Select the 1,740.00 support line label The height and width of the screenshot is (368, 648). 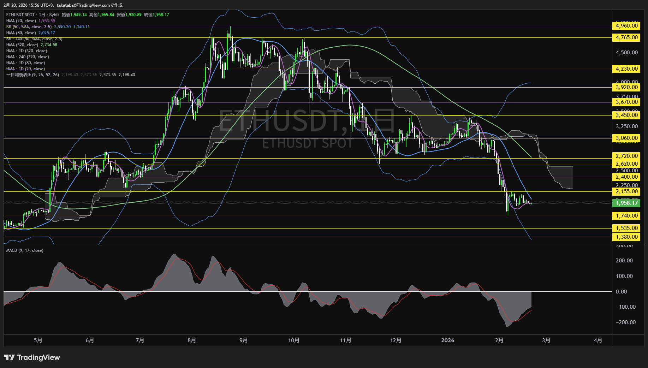626,216
